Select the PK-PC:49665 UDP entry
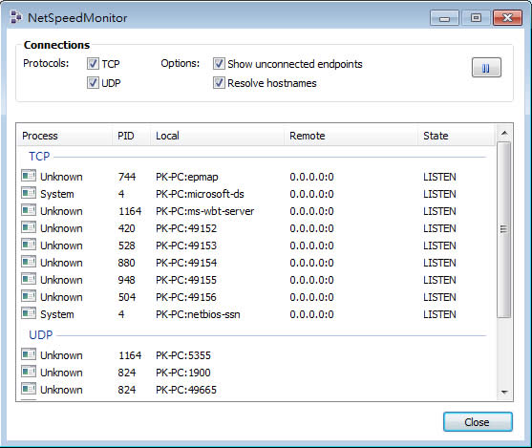Screen dimensions: 532x448 [186, 390]
